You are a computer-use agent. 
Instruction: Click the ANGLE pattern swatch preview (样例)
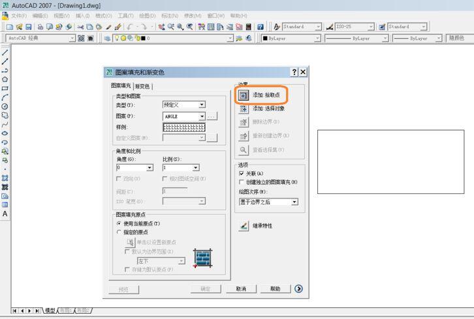(183, 127)
